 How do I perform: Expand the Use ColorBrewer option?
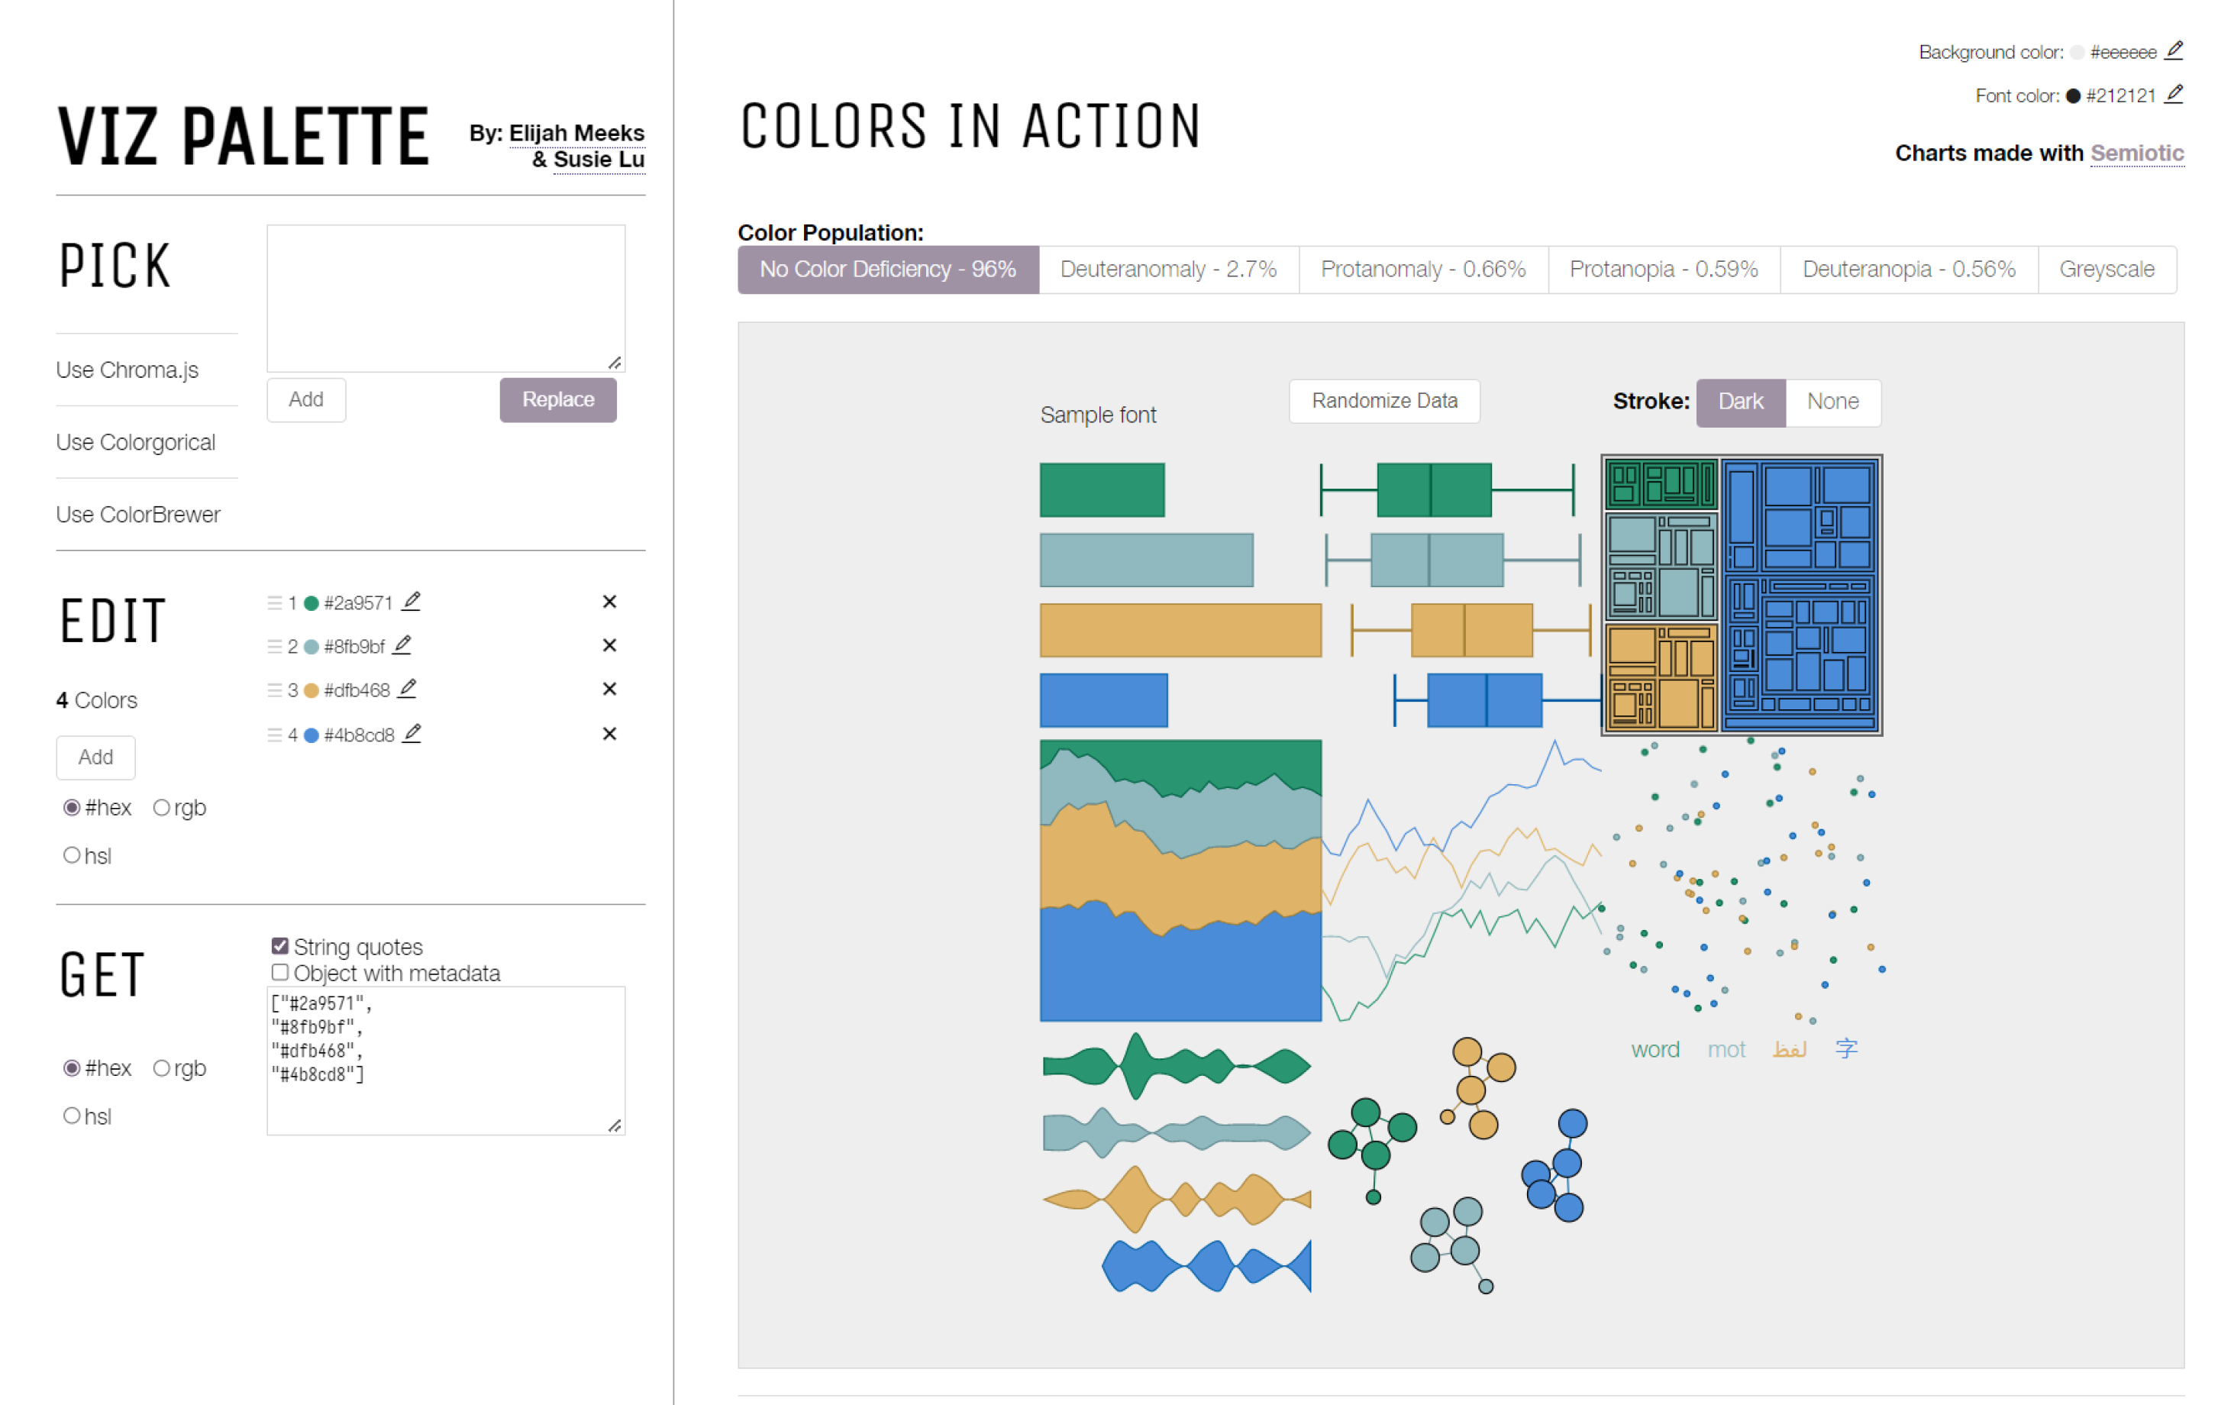tap(138, 515)
